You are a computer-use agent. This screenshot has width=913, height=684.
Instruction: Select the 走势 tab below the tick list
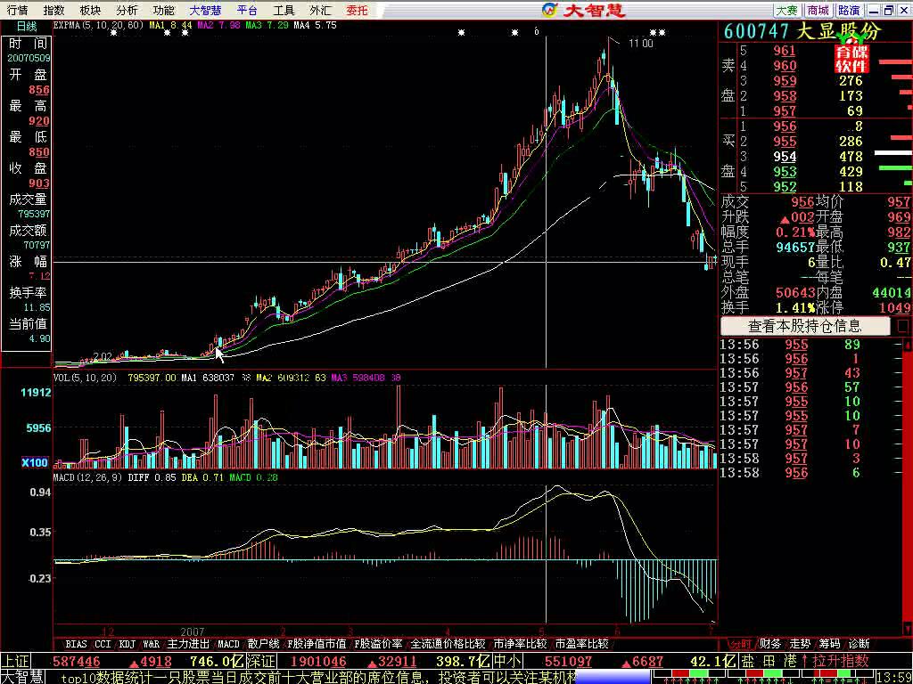point(800,643)
